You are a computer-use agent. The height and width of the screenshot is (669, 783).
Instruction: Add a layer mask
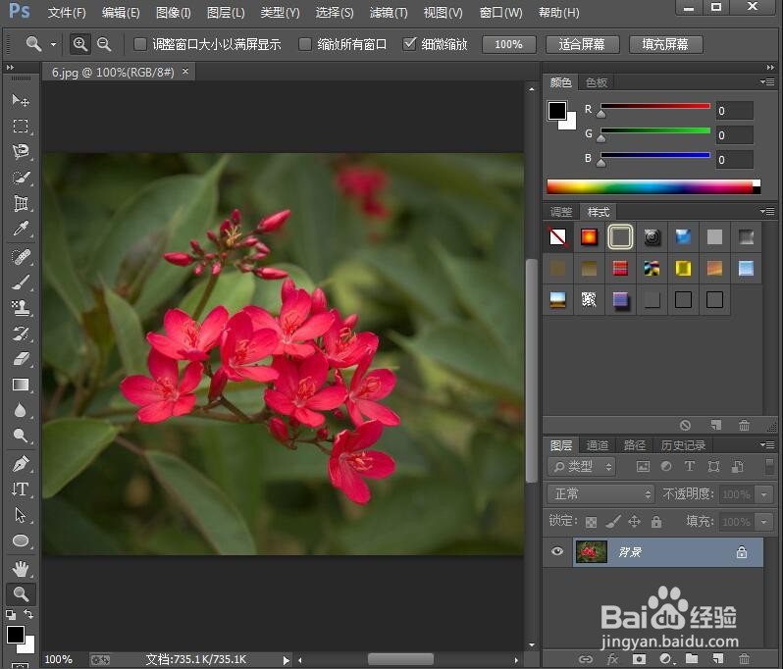tap(639, 659)
